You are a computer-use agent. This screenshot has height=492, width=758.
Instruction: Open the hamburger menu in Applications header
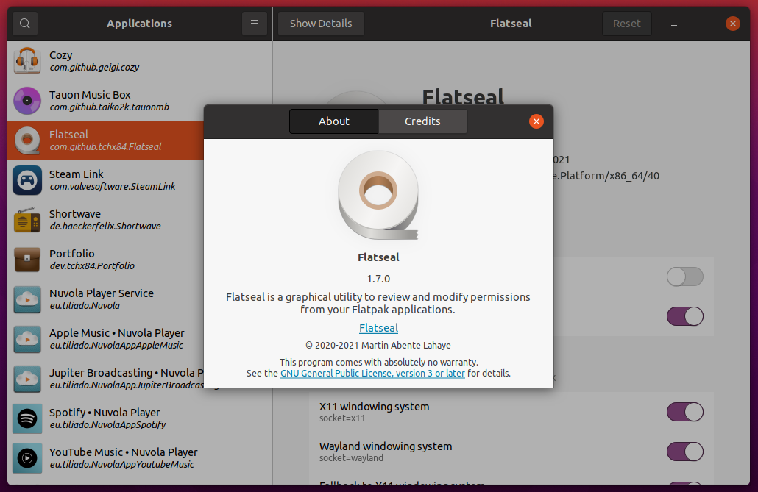click(x=254, y=23)
